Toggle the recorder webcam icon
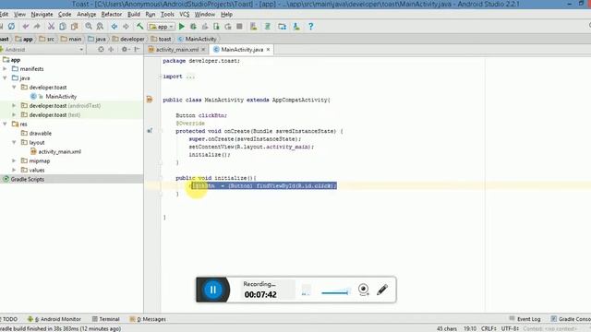This screenshot has width=591, height=332. pos(363,290)
